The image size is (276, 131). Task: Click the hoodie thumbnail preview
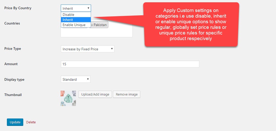[x=68, y=98]
